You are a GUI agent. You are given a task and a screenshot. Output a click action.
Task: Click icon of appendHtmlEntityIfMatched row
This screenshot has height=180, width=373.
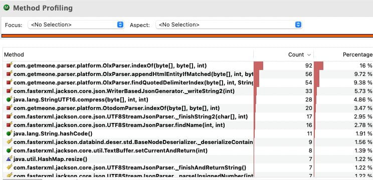[9, 74]
